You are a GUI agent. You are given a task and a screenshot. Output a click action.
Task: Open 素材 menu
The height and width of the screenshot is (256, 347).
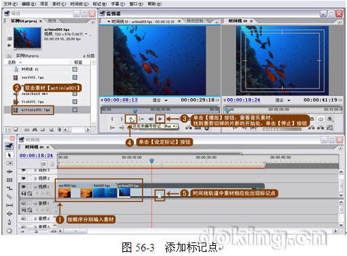point(60,4)
